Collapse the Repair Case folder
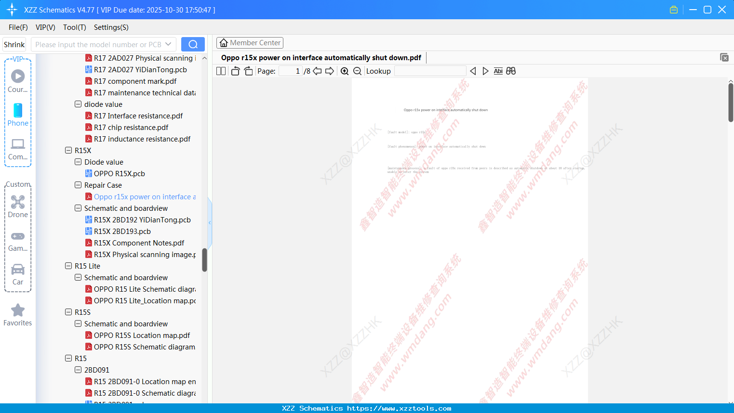 [78, 185]
